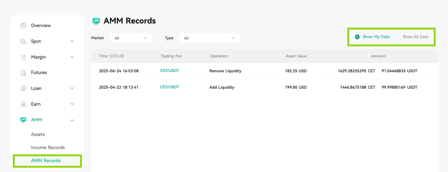The image size is (448, 172).
Task: Click timestamp 2025-06-24 16:53:08
Action: coord(119,71)
